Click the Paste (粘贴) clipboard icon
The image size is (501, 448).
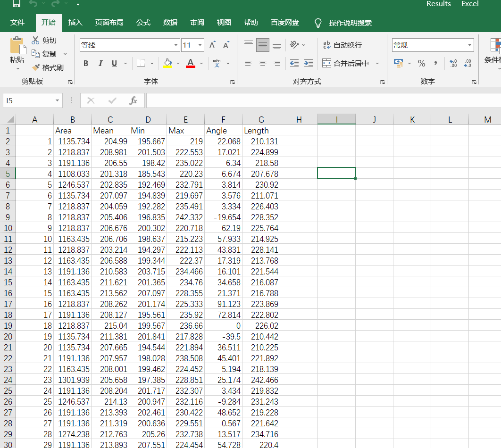tap(17, 45)
